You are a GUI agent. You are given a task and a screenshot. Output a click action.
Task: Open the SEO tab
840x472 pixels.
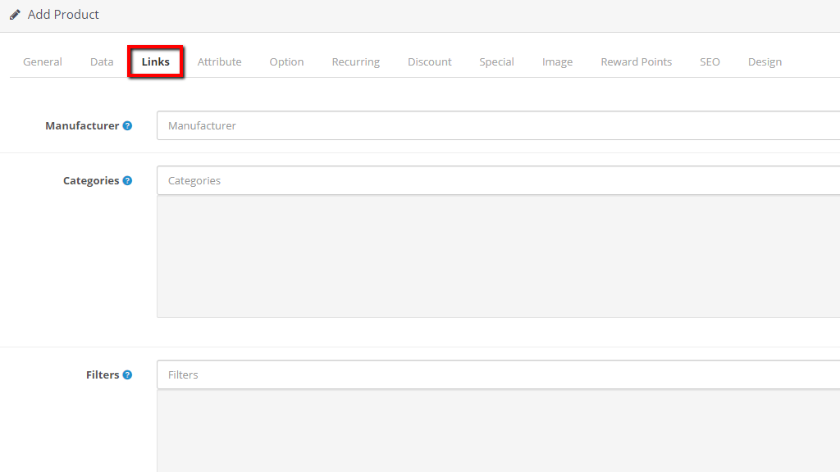point(709,61)
